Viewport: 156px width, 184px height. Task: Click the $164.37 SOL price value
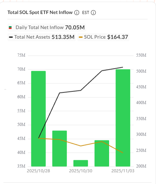pos(118,37)
